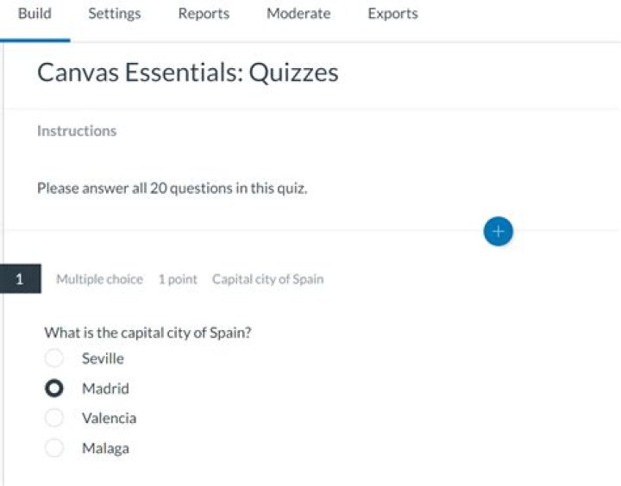Click the Malaga answer label text

coord(105,448)
